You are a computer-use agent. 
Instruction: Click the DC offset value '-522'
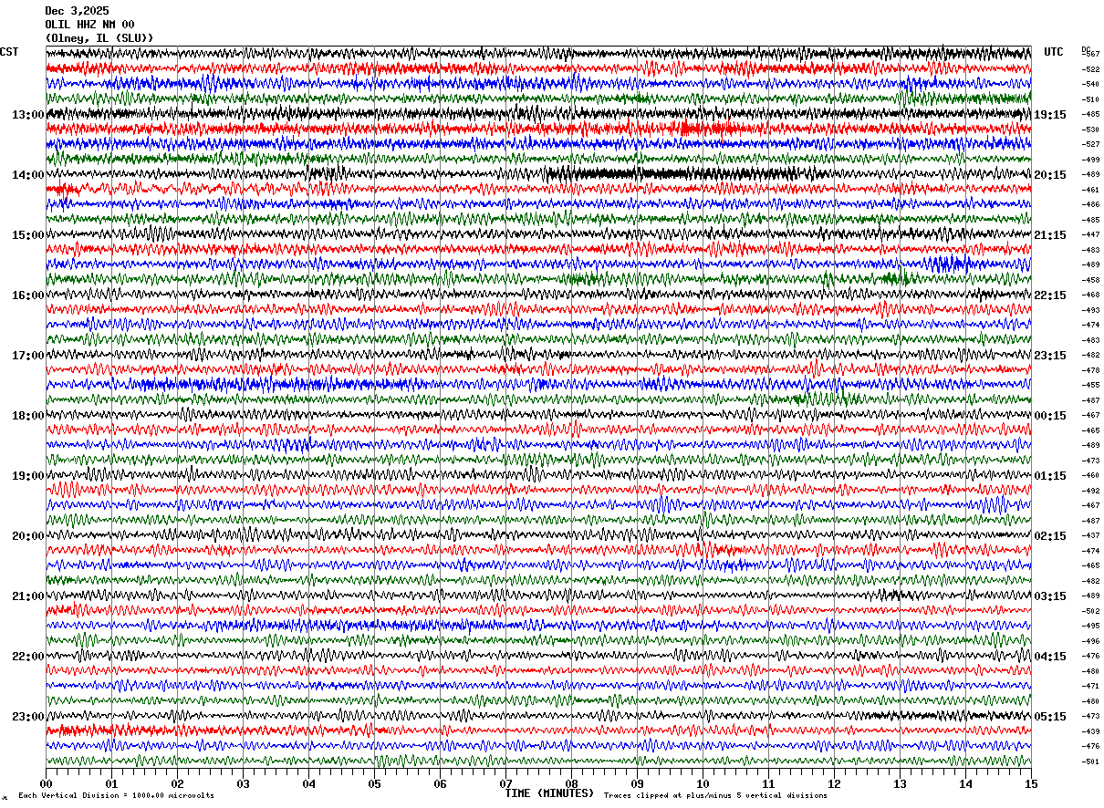click(x=1090, y=69)
